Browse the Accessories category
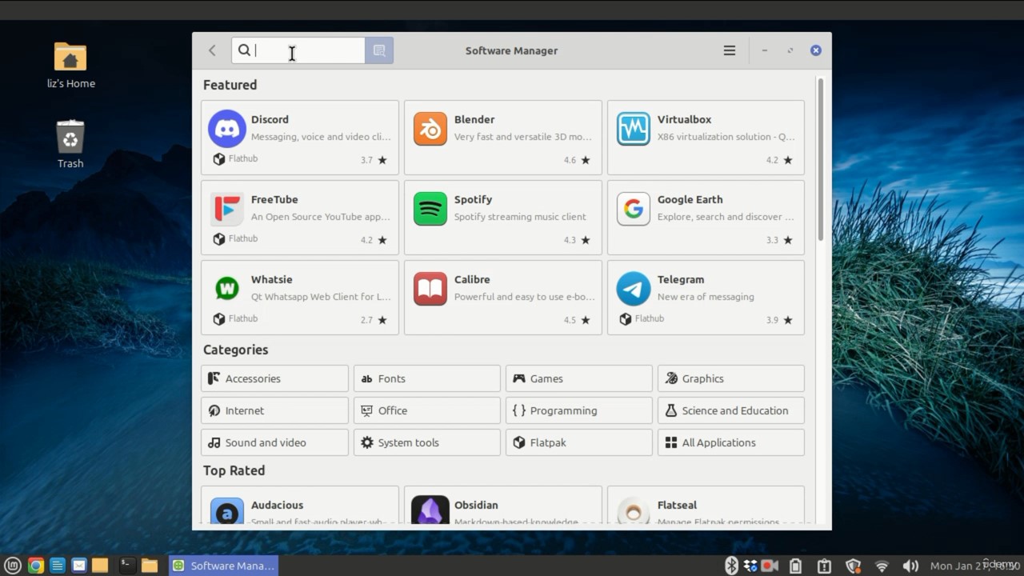 point(274,378)
